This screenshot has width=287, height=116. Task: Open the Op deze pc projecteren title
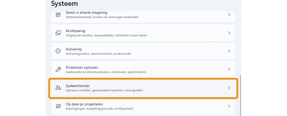click(x=84, y=104)
